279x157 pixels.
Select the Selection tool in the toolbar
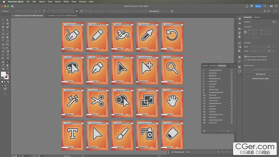[3, 20]
